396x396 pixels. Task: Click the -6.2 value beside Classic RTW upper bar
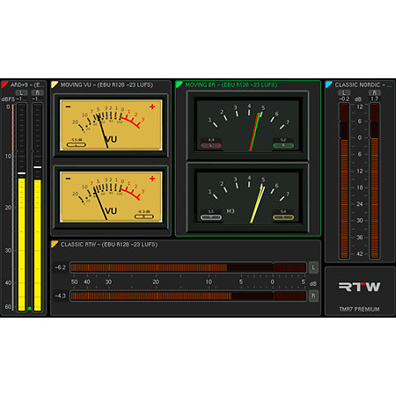[x=60, y=268]
